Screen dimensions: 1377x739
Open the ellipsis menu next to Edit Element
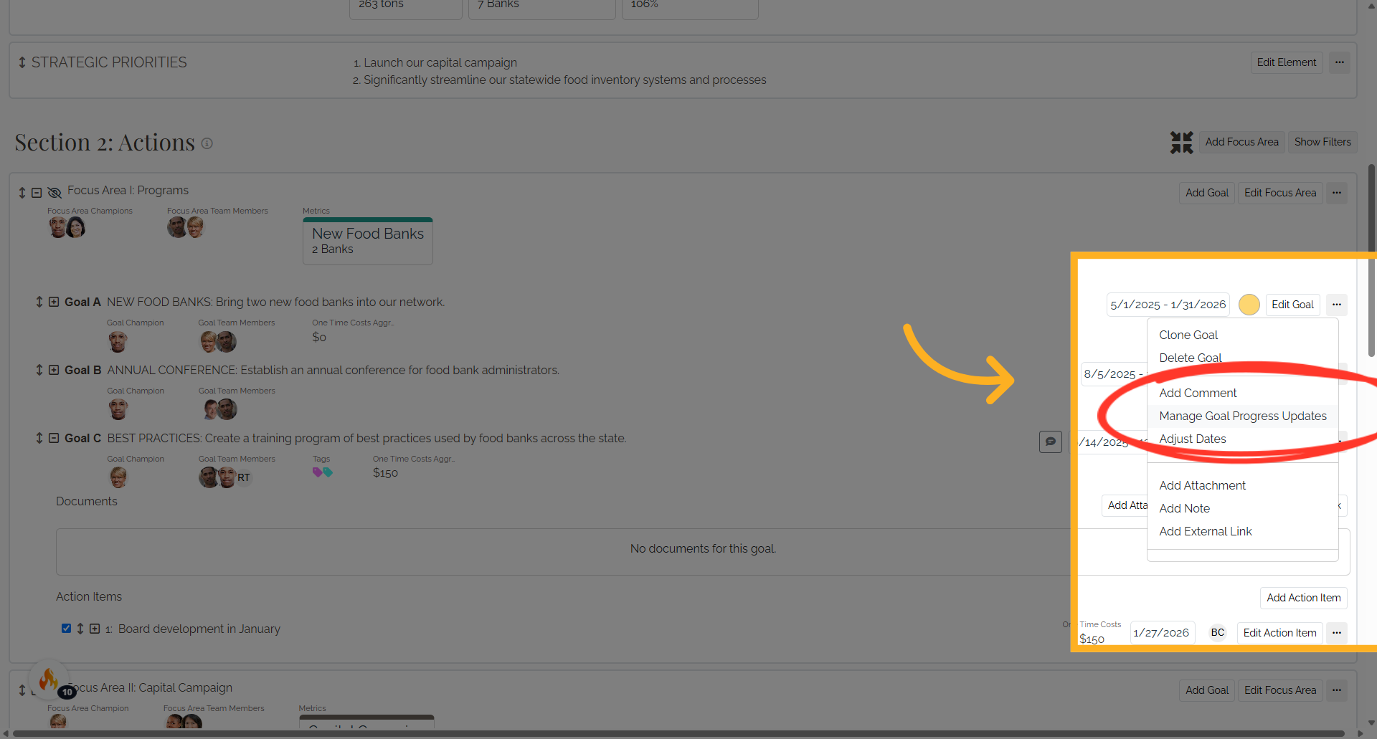(1340, 62)
